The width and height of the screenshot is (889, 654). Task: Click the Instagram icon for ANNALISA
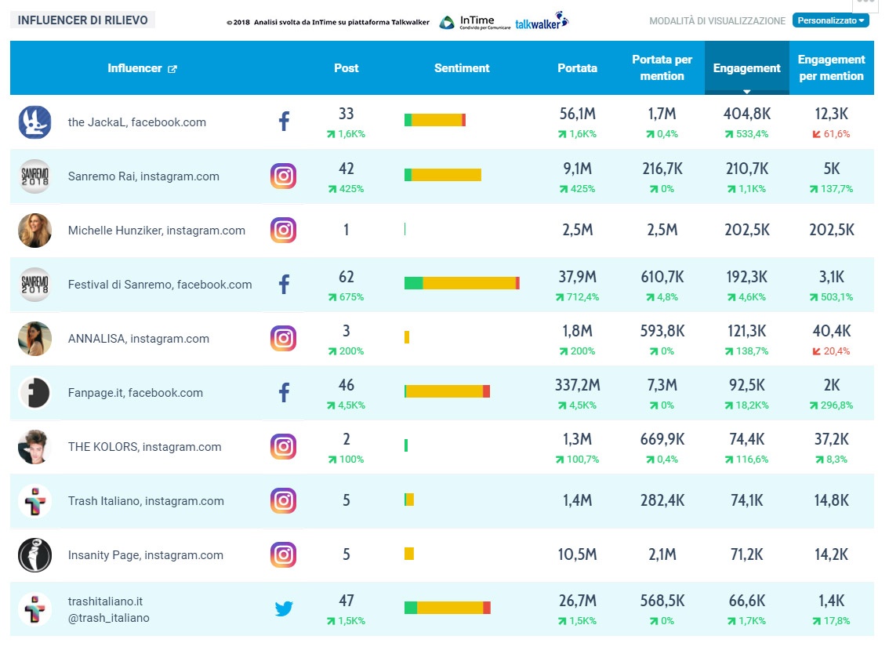tap(284, 338)
